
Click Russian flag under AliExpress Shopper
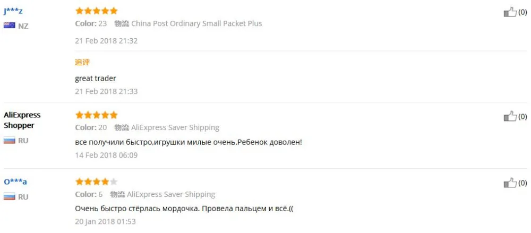tap(10, 140)
